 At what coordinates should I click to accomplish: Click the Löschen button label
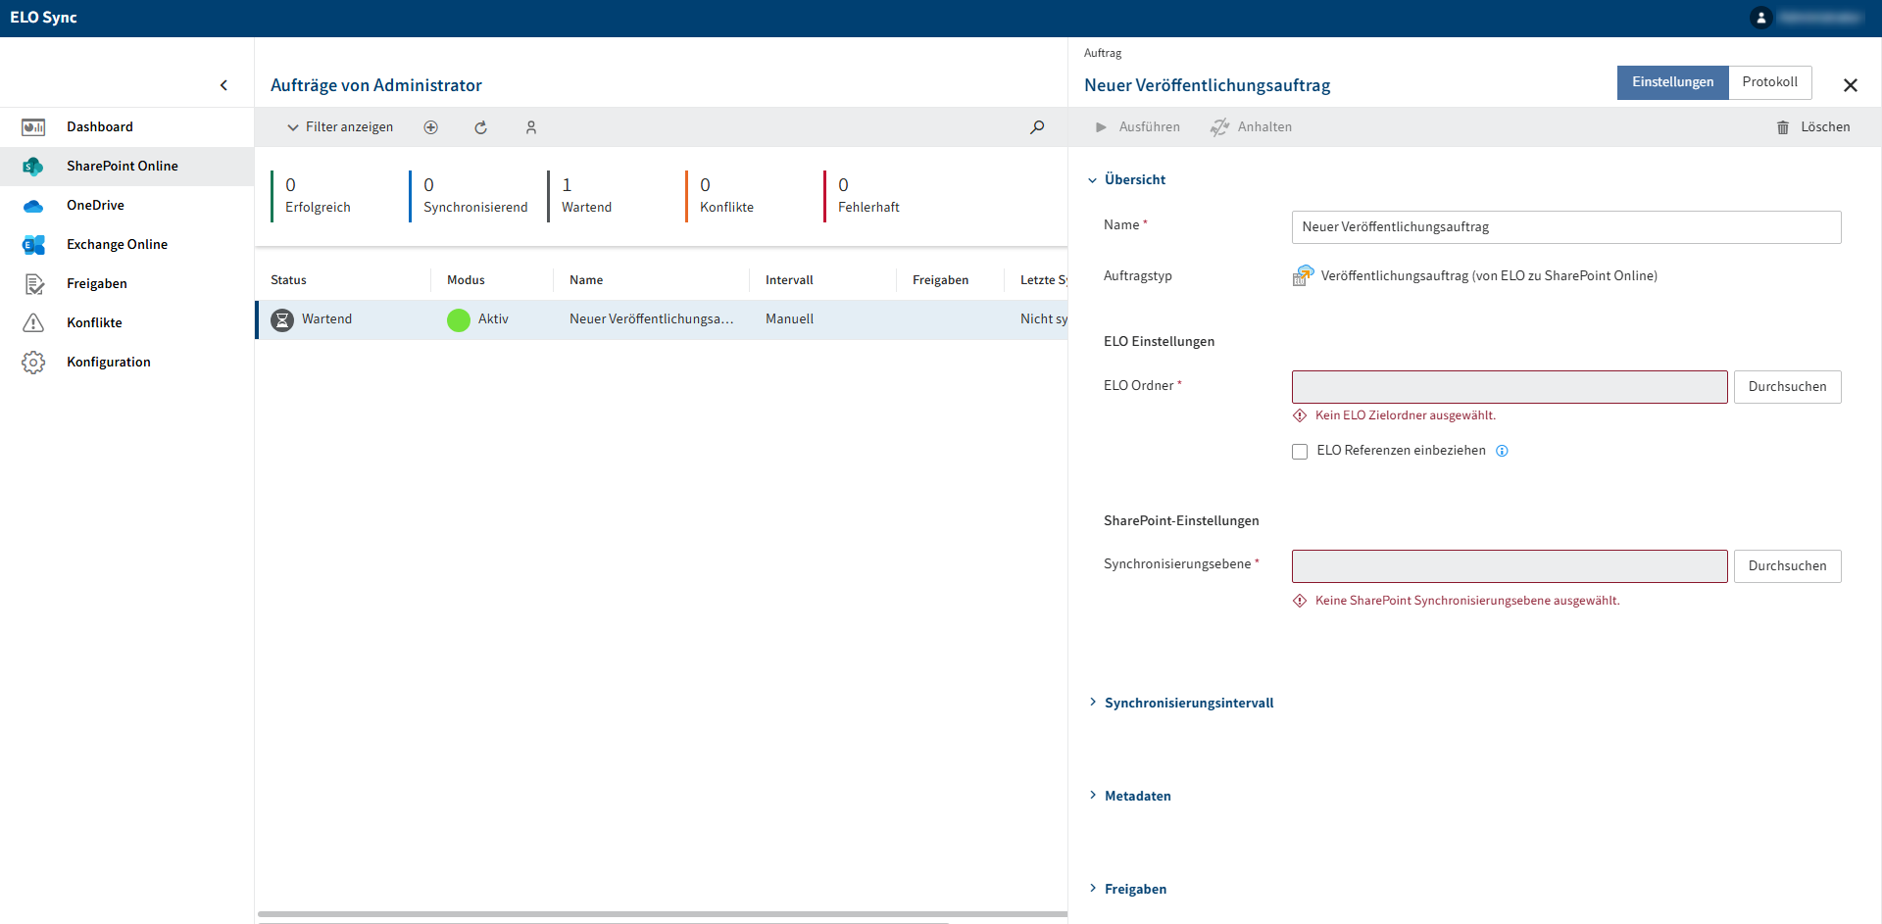pyautogui.click(x=1825, y=127)
